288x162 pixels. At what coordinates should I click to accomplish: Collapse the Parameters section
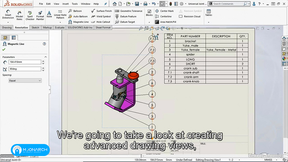tap(46, 57)
